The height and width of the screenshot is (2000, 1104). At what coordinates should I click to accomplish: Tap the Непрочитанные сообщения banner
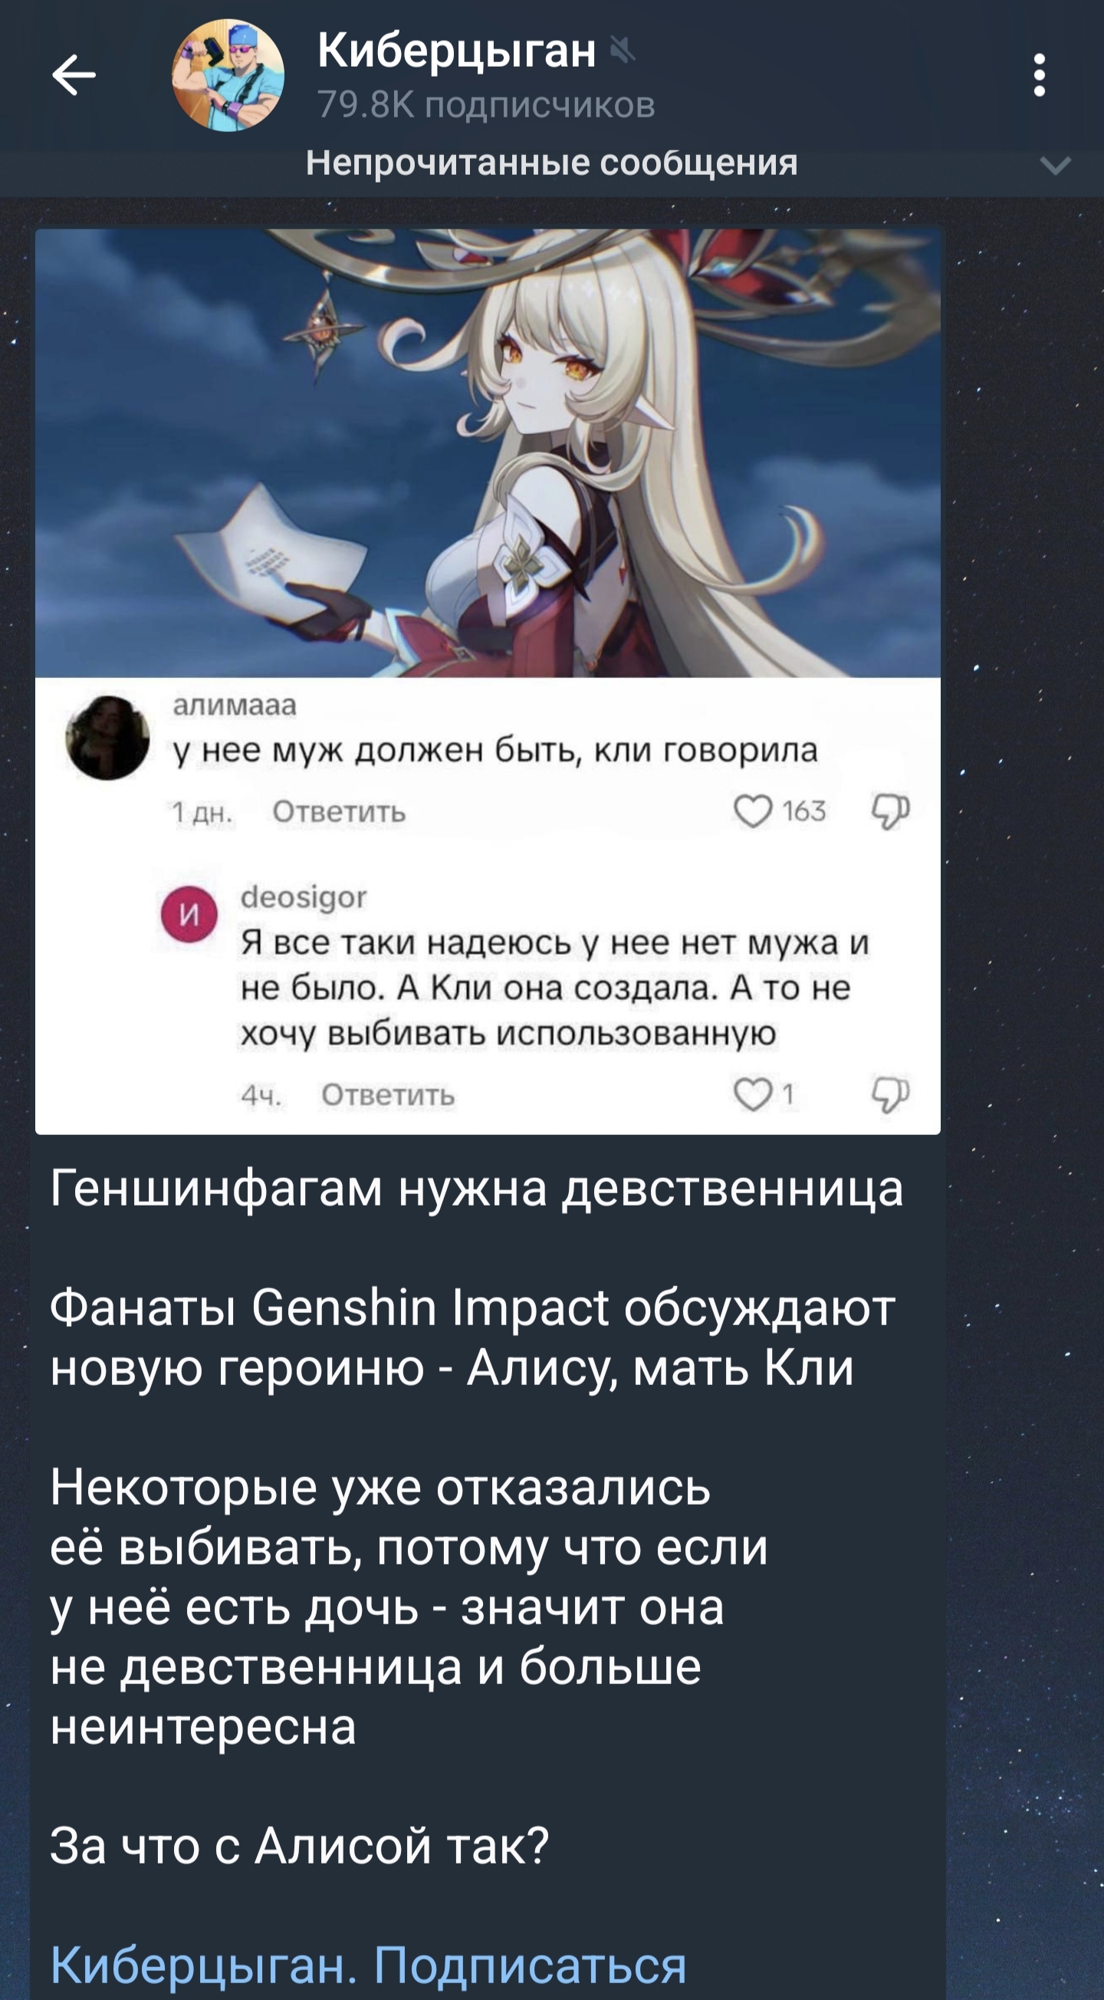[x=552, y=163]
